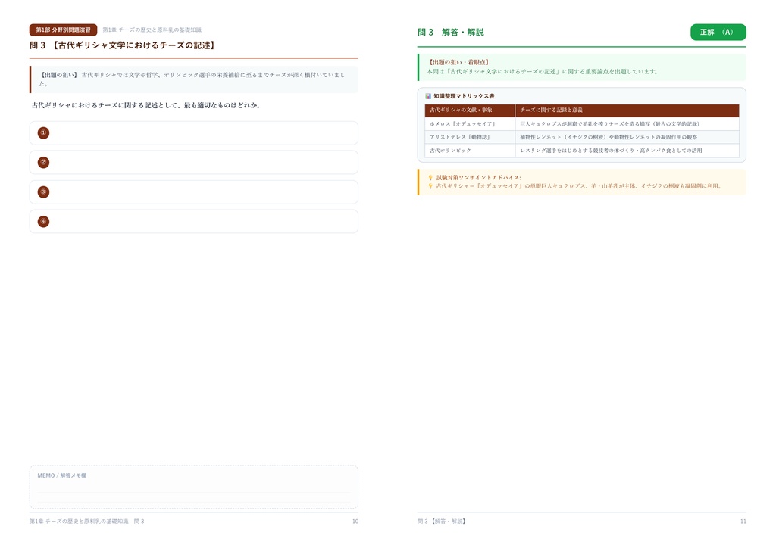Image resolution: width=776 pixels, height=548 pixels.
Task: Click cell about 巨人キュクロプス making cheese
Action: (627, 124)
